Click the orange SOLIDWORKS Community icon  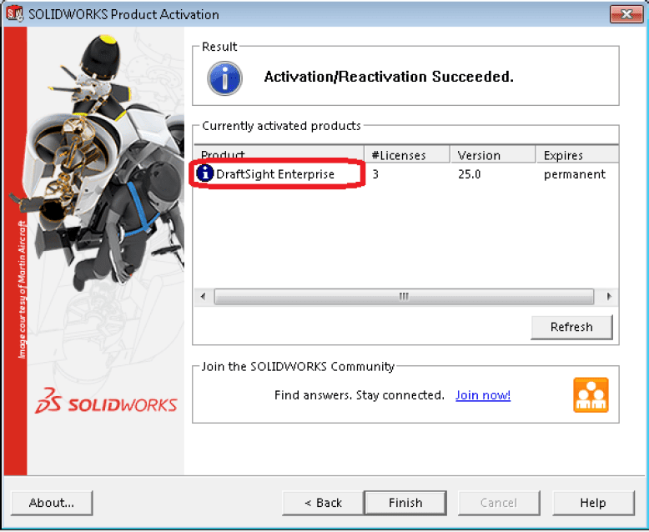click(x=591, y=395)
